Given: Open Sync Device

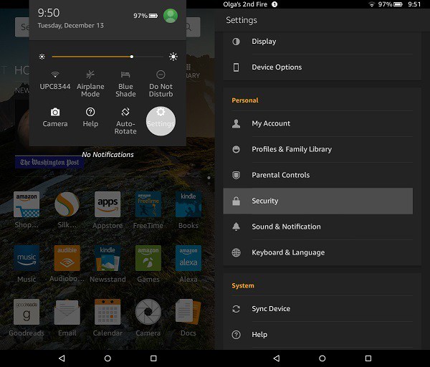Looking at the screenshot, I should pyautogui.click(x=322, y=308).
